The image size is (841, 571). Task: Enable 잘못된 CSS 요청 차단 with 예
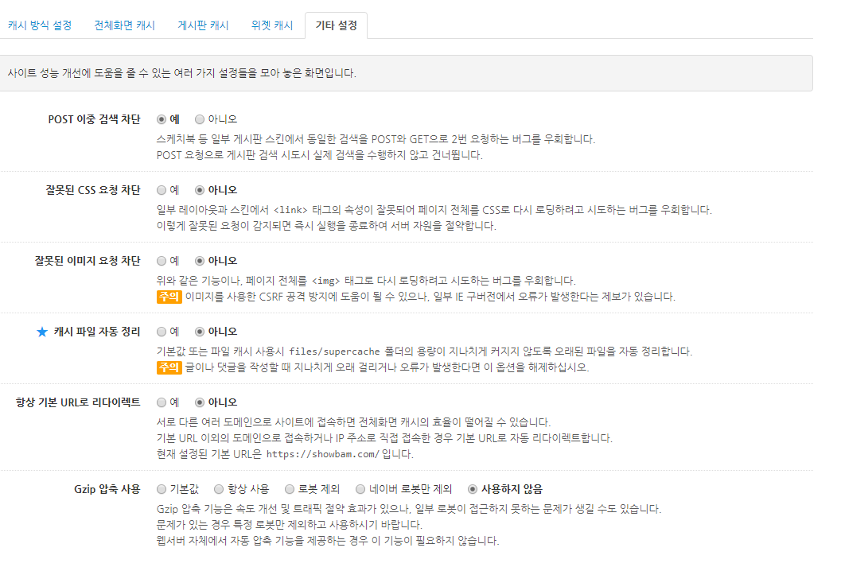(162, 190)
